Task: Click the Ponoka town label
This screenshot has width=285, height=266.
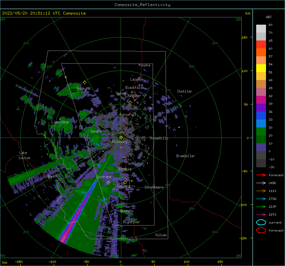Action: pyautogui.click(x=144, y=65)
